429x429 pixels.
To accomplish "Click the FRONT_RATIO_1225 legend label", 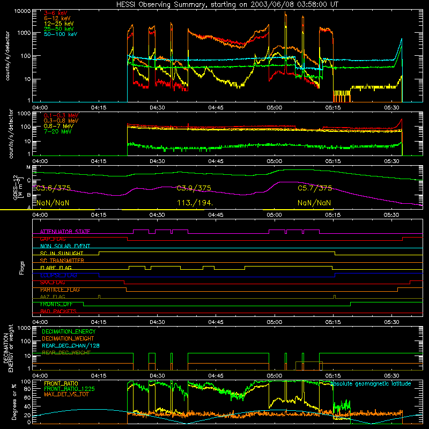I will (x=69, y=389).
